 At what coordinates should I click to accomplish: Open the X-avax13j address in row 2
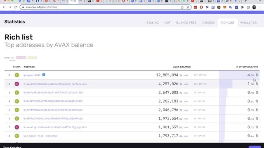[55, 84]
